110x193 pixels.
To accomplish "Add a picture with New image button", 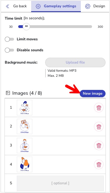I will [x=93, y=94].
